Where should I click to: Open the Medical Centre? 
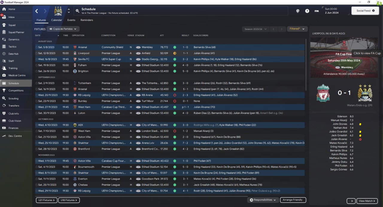click(16, 75)
